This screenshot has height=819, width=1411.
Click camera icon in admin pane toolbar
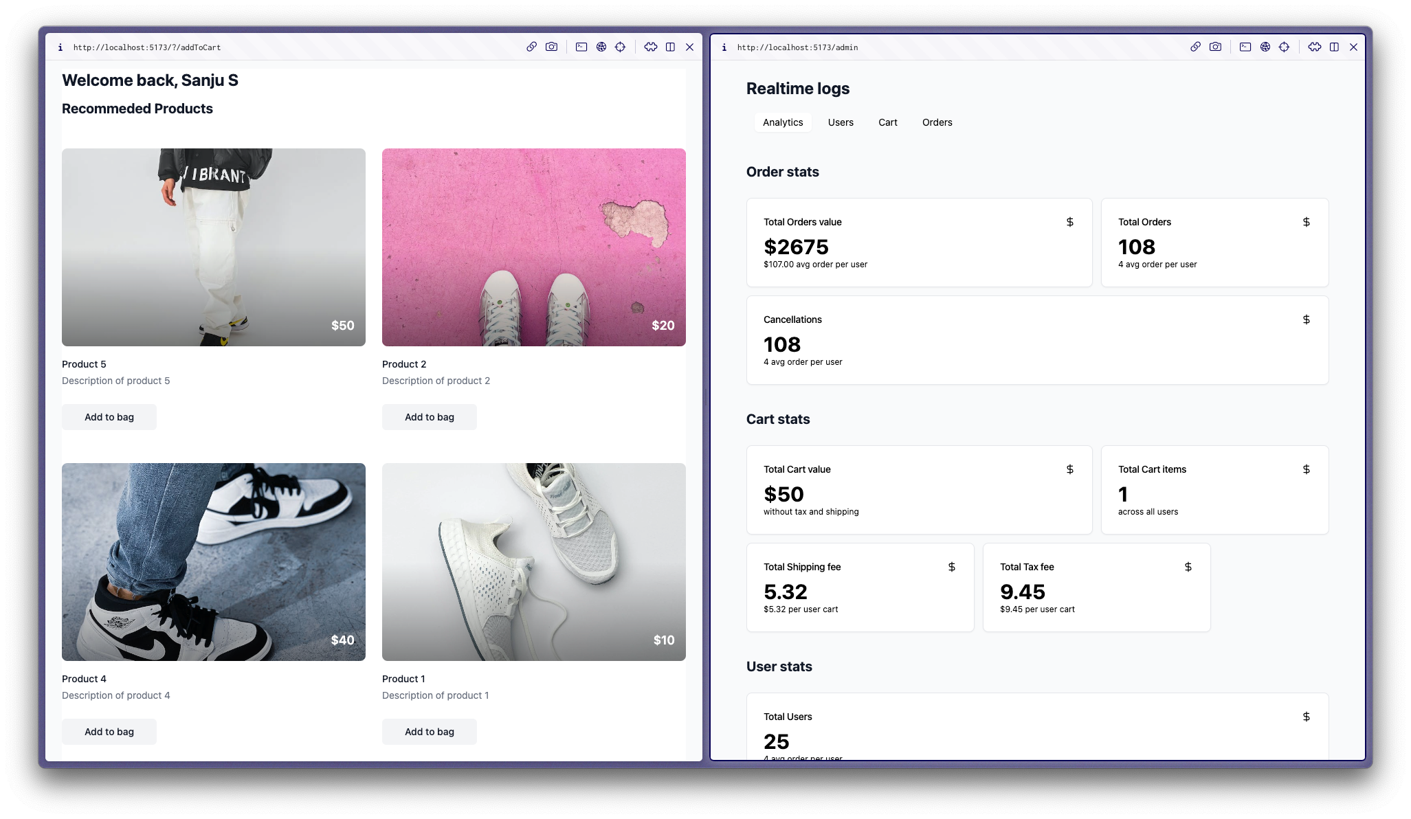pos(1215,47)
